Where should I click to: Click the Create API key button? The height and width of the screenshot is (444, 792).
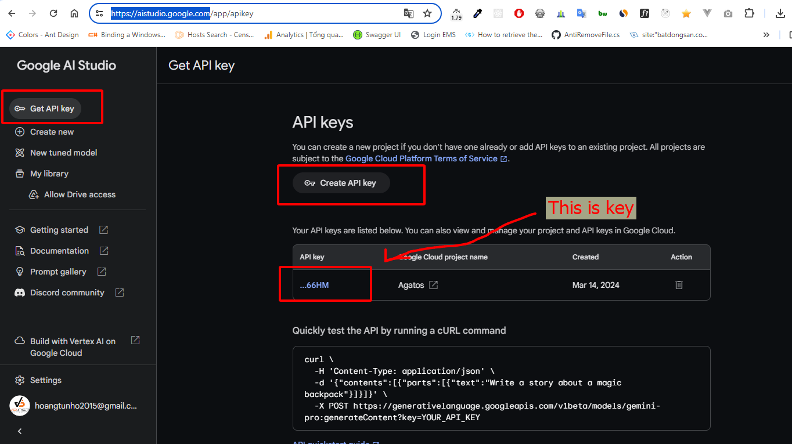pos(341,183)
